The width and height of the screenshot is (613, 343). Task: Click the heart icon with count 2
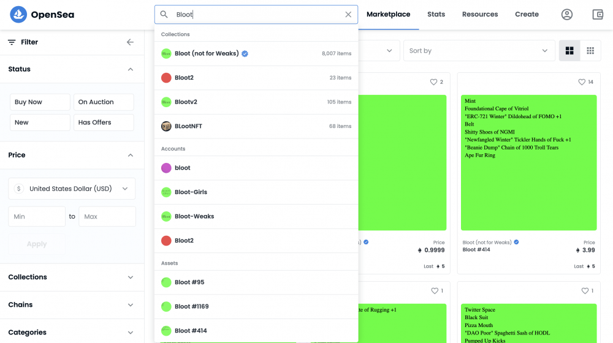(x=433, y=82)
